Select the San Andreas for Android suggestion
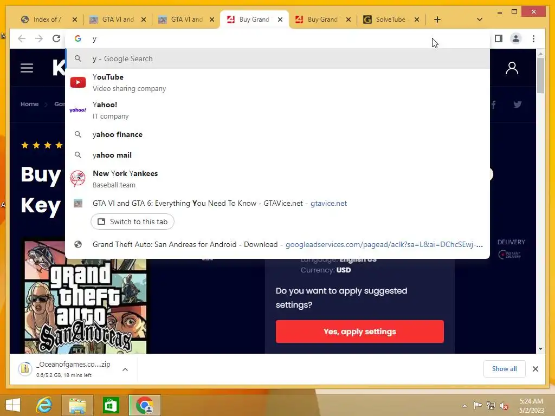The height and width of the screenshot is (416, 555). (277, 244)
